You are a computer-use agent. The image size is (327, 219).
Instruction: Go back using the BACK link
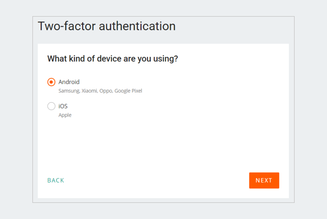tap(56, 180)
